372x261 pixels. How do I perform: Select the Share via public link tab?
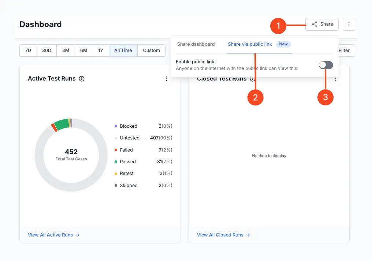250,44
